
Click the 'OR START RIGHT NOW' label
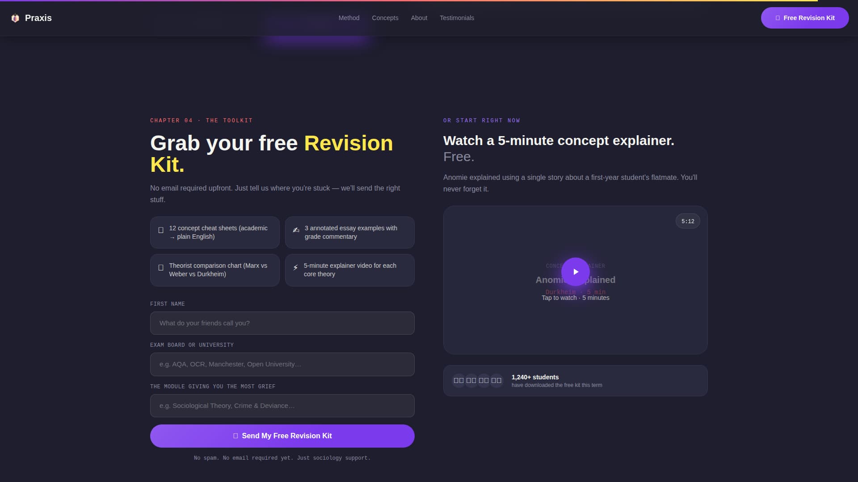482,120
